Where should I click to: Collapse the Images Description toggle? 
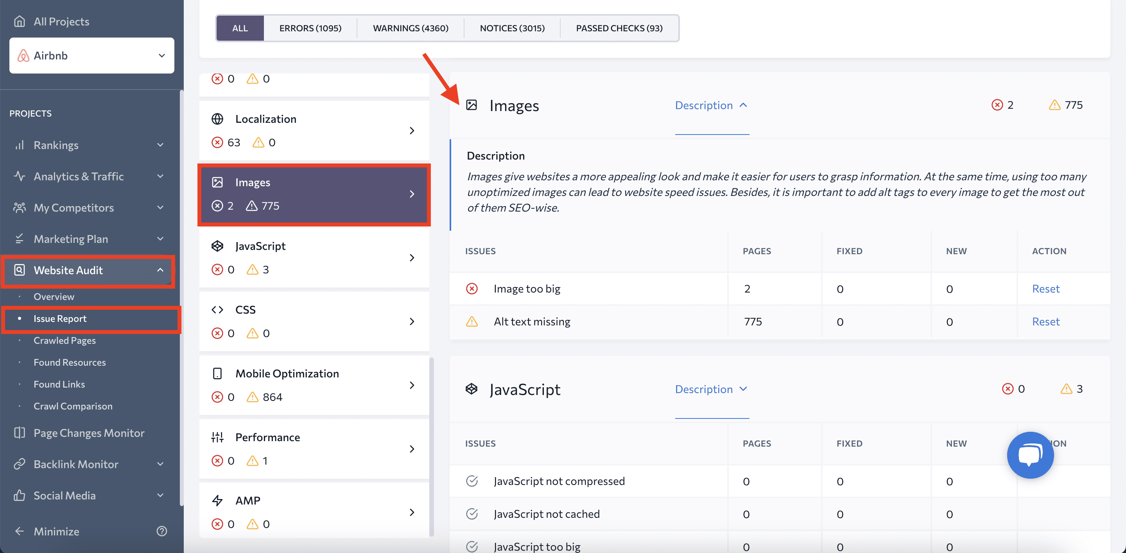coord(711,105)
